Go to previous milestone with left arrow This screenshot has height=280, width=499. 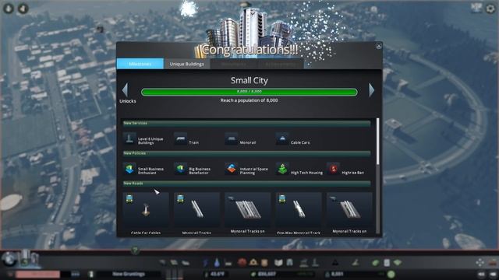[125, 90]
